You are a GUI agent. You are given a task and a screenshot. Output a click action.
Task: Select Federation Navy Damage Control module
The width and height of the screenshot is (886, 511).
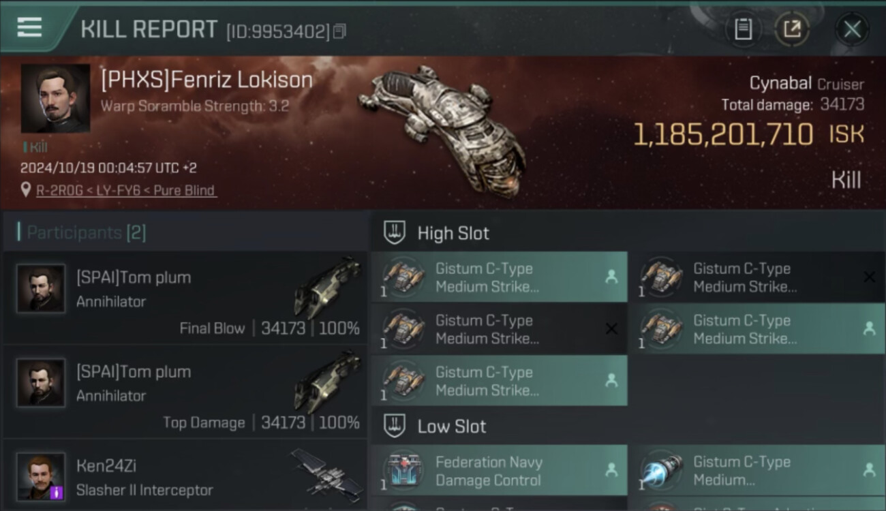(499, 470)
